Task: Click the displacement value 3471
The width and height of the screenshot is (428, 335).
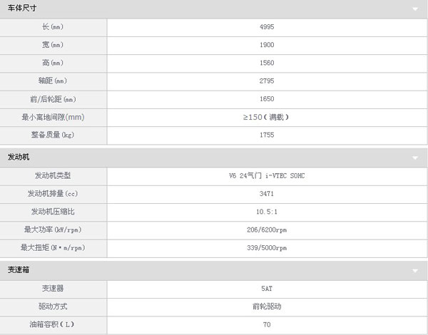Action: [267, 194]
